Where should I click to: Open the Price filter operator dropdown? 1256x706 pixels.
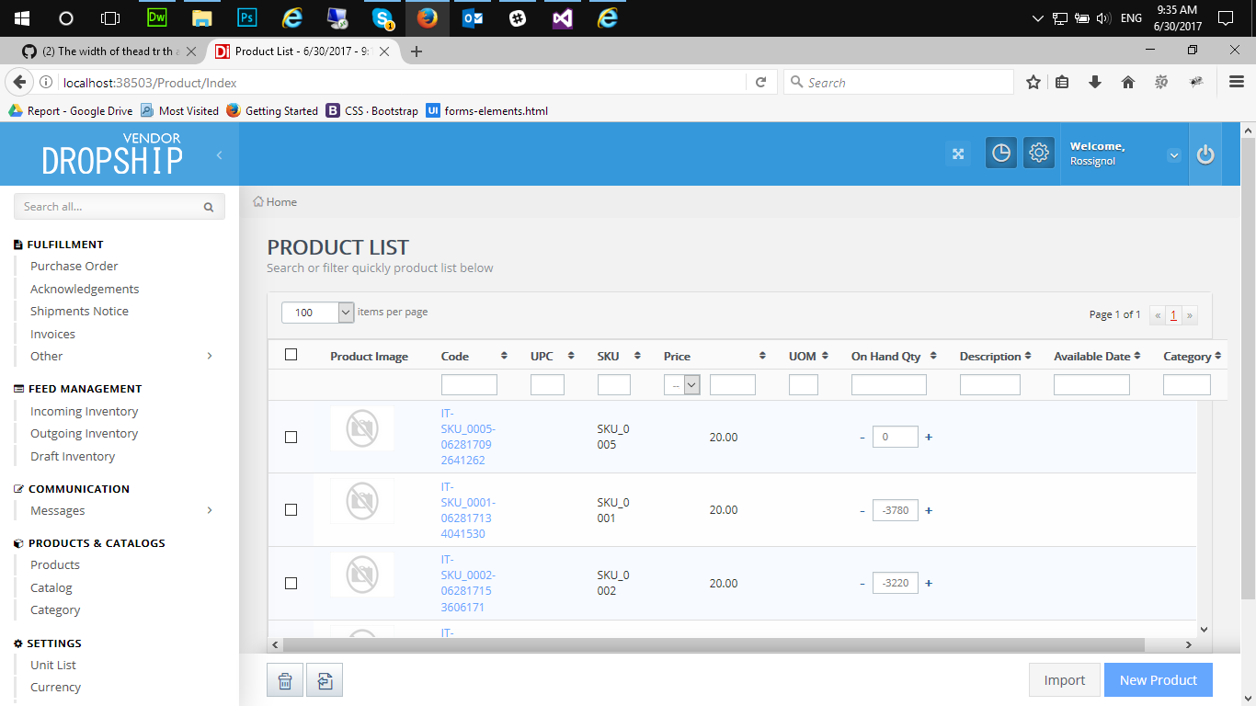682,385
